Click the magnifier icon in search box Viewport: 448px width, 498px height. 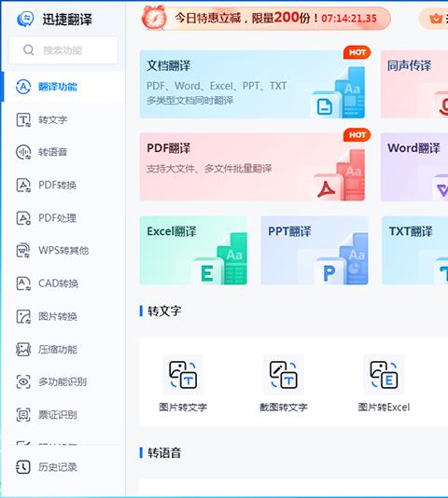pos(28,49)
